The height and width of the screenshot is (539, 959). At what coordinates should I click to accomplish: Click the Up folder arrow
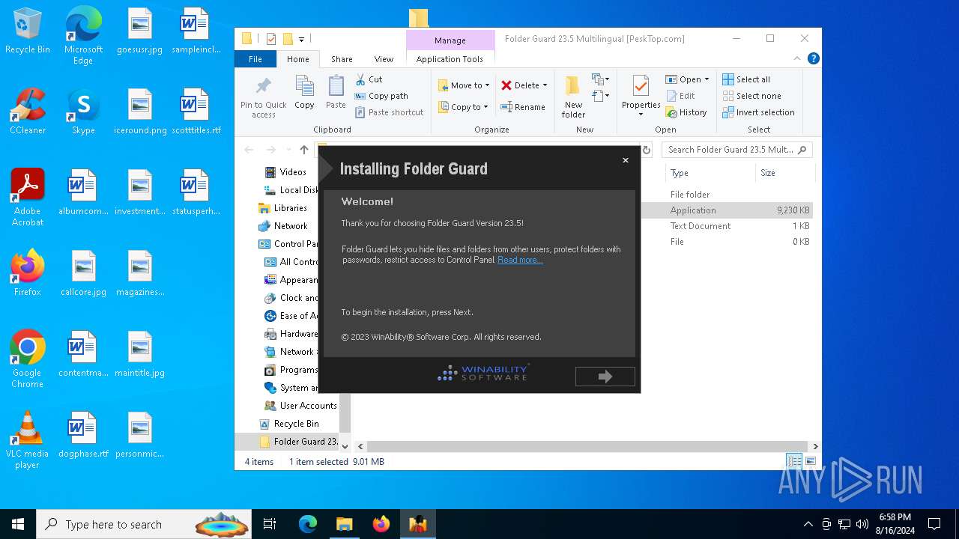pyautogui.click(x=303, y=150)
